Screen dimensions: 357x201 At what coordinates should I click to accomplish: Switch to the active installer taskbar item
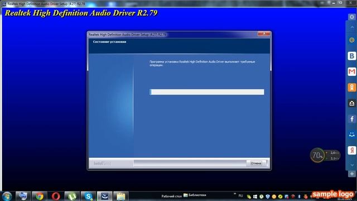pos(105,196)
